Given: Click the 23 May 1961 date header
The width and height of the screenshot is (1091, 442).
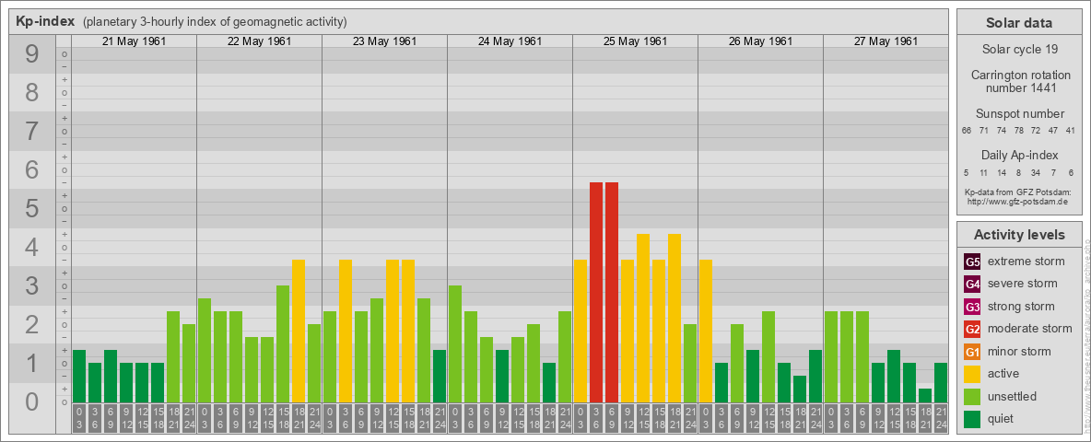Looking at the screenshot, I should coord(385,41).
